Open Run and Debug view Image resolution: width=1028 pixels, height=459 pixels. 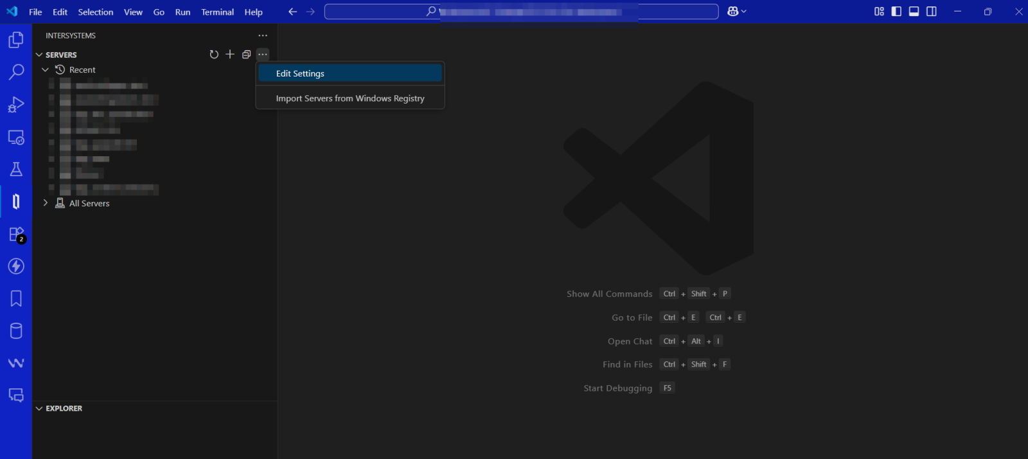[16, 104]
